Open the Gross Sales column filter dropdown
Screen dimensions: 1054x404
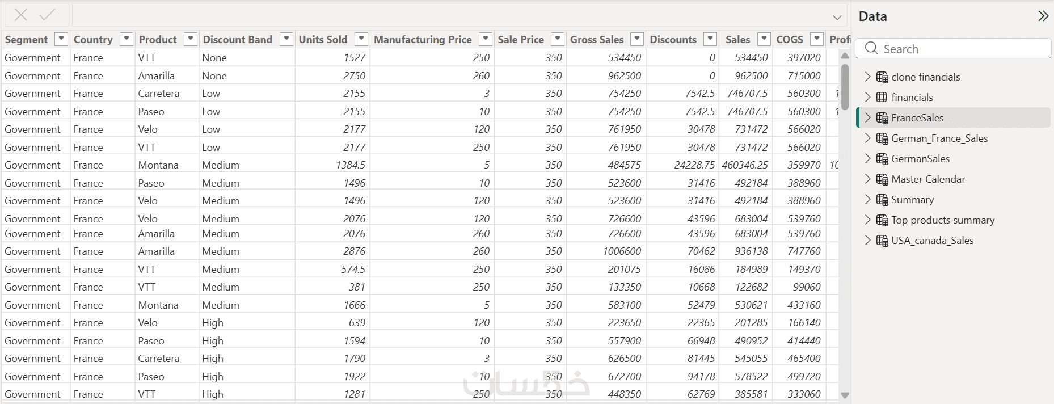coord(637,39)
